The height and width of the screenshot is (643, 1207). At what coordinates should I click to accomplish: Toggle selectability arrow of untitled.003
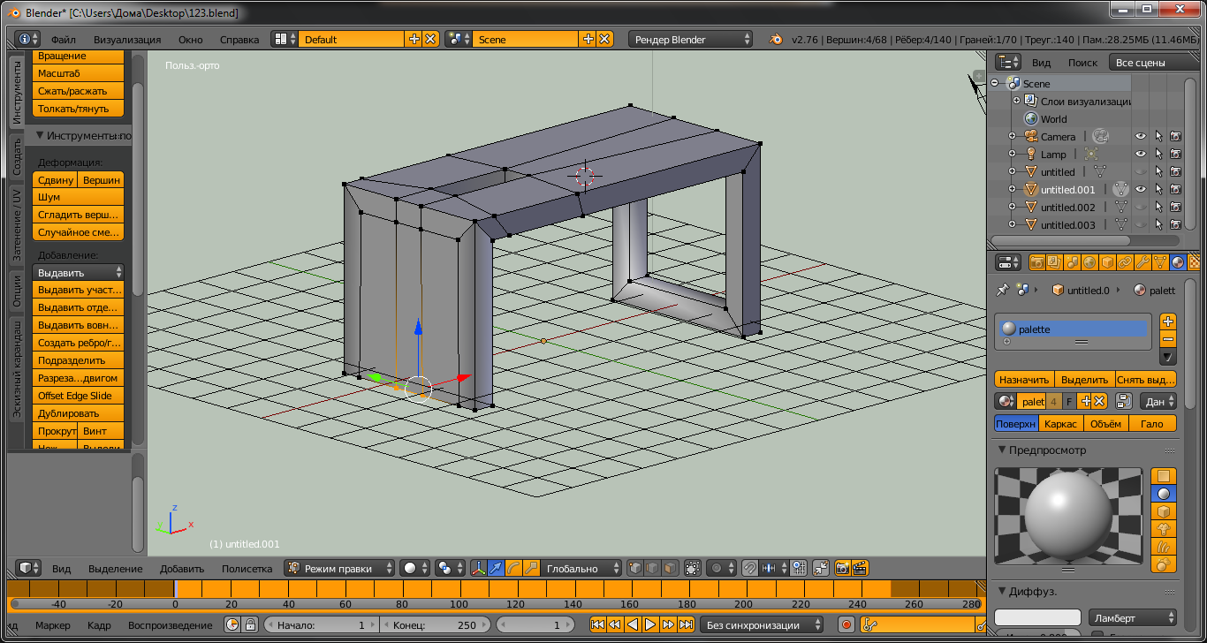1158,224
